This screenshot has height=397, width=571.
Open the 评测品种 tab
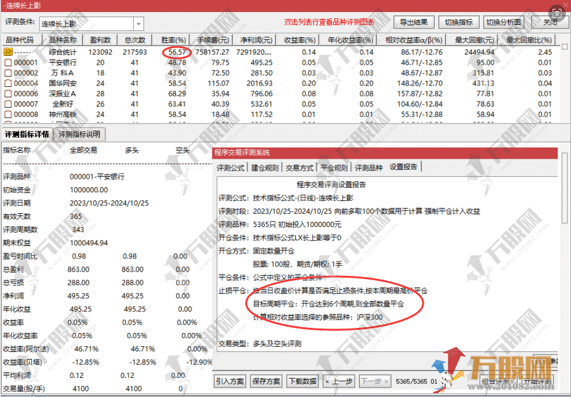pos(369,168)
